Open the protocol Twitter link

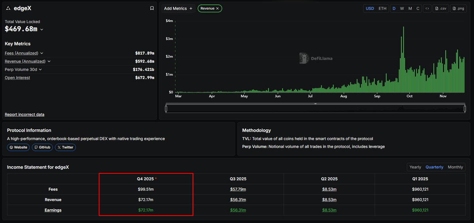65,147
